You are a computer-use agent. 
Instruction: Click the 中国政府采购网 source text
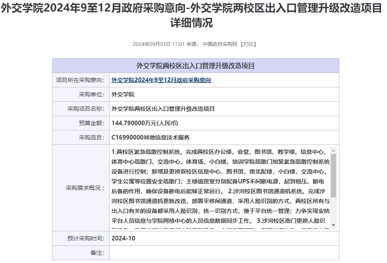220,44
